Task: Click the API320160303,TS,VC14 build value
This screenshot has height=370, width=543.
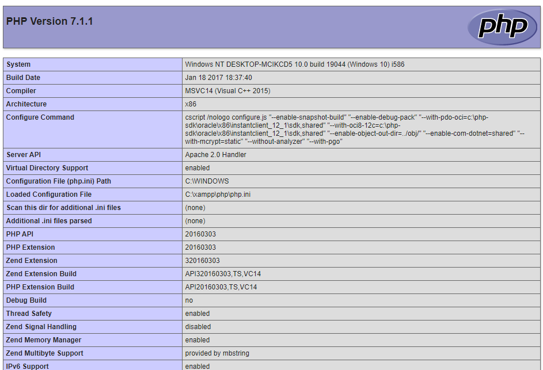Action: pyautogui.click(x=223, y=274)
